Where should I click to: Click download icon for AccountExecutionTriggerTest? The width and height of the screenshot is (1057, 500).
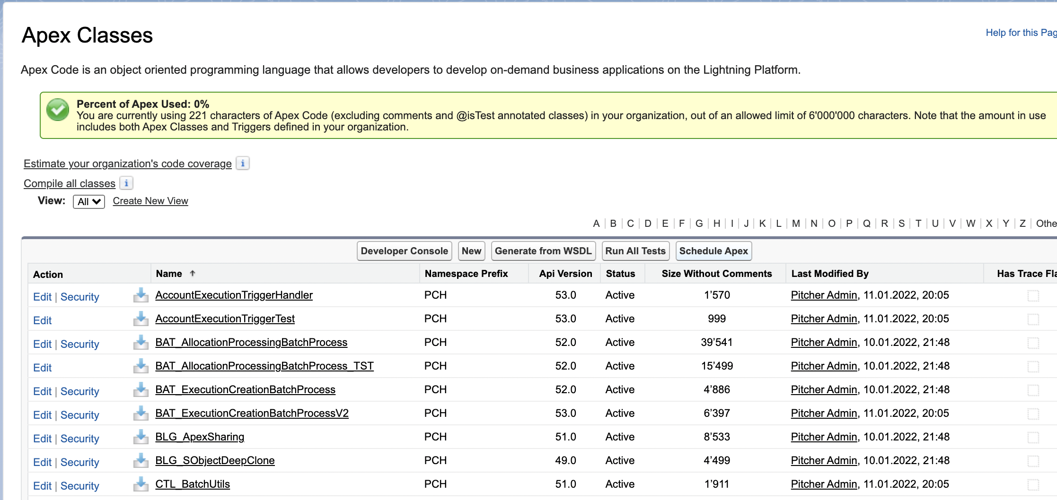coord(141,319)
